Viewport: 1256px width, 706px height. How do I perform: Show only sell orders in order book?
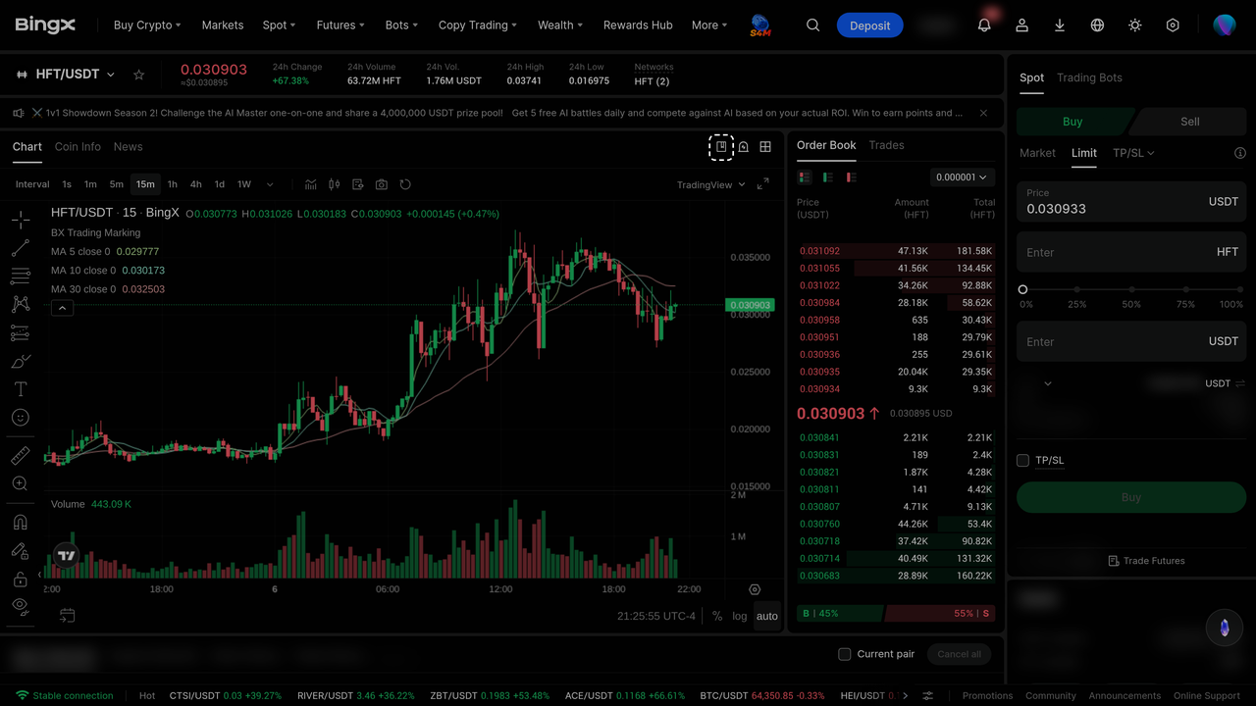852,177
